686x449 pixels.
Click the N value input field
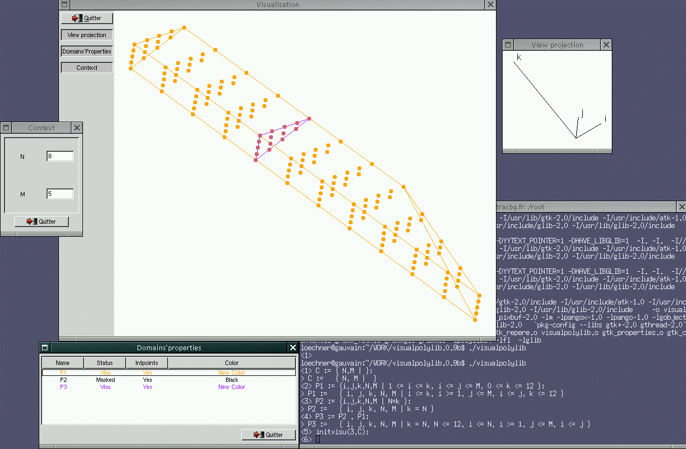point(60,157)
